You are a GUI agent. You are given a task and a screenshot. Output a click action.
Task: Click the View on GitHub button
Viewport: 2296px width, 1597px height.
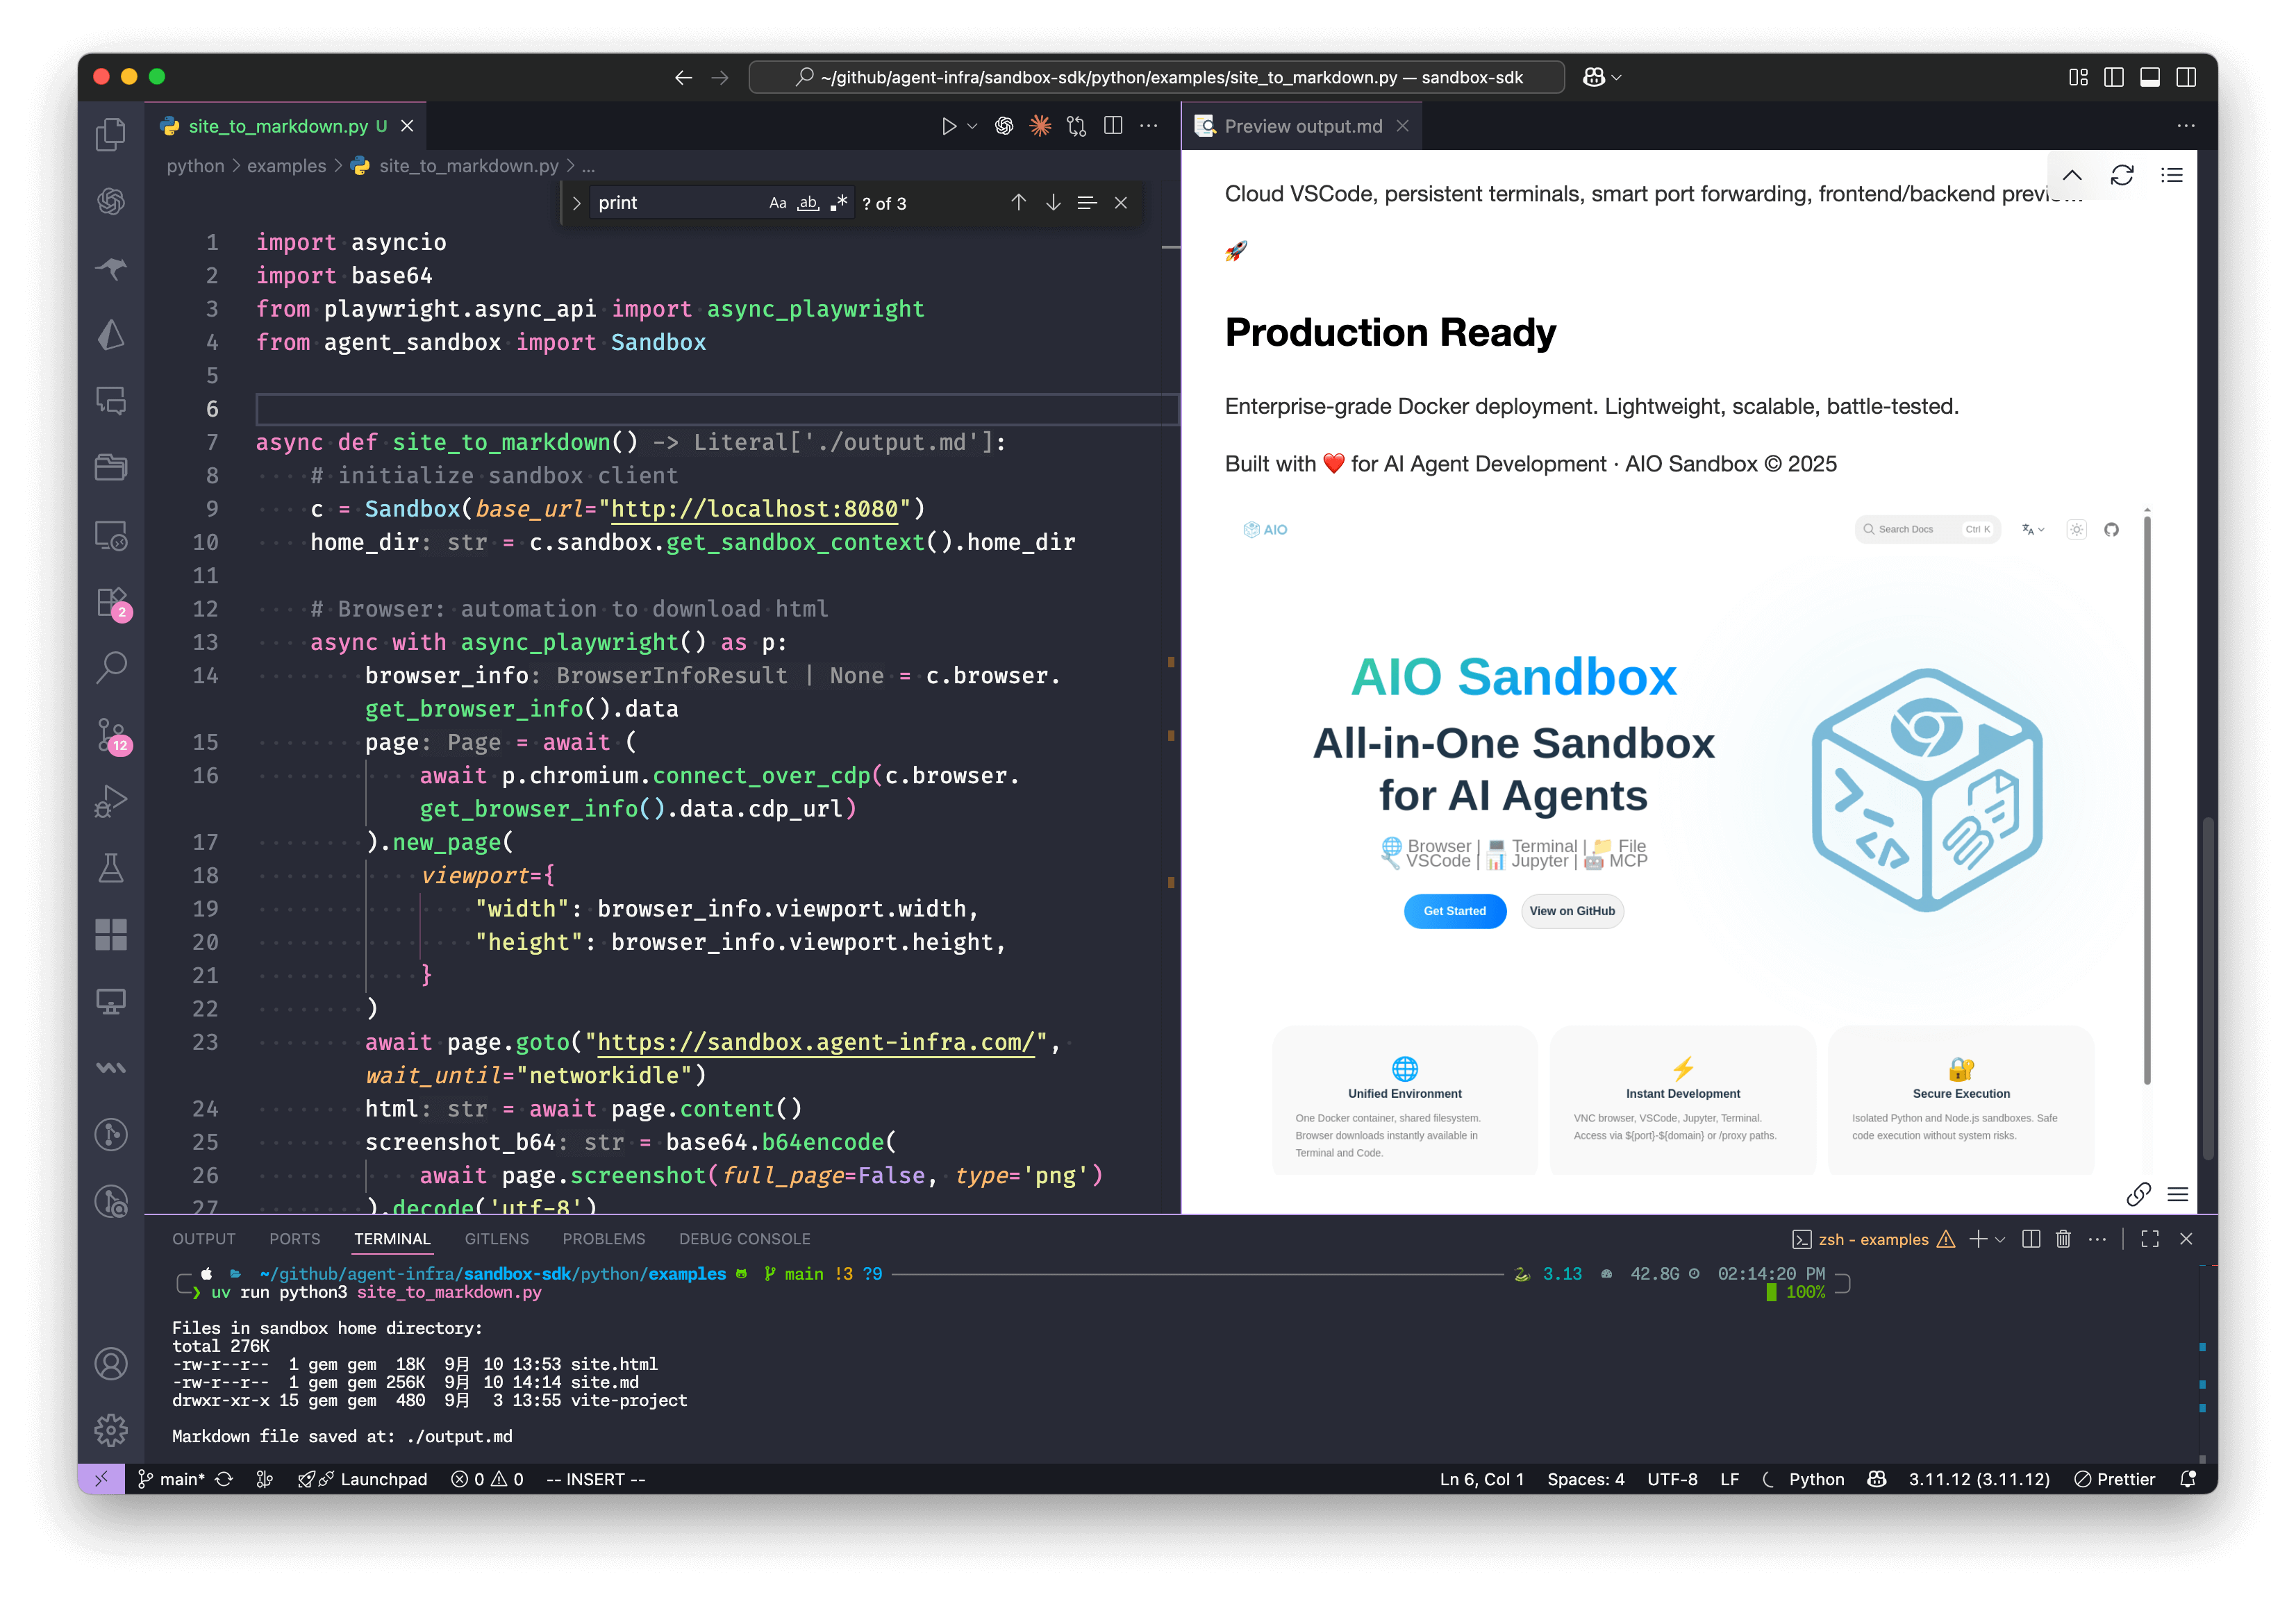pos(1572,911)
